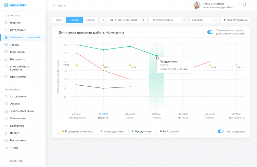Select the Агент eye icon
The image size is (257, 167).
7,148
